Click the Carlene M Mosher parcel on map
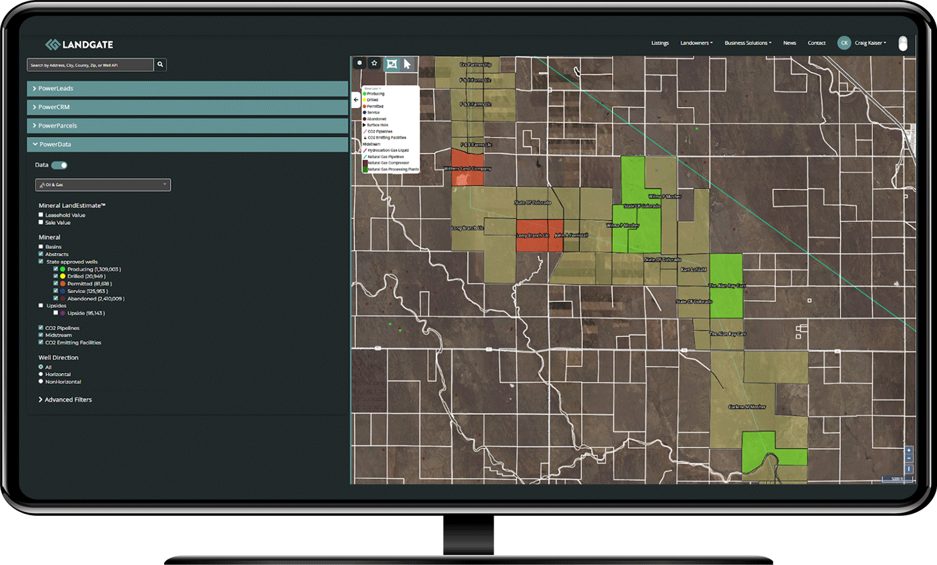This screenshot has height=565, width=937. click(x=748, y=407)
